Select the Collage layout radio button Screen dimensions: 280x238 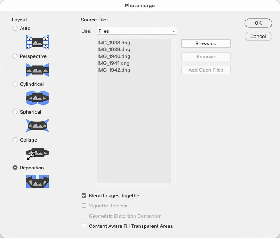pyautogui.click(x=15, y=140)
